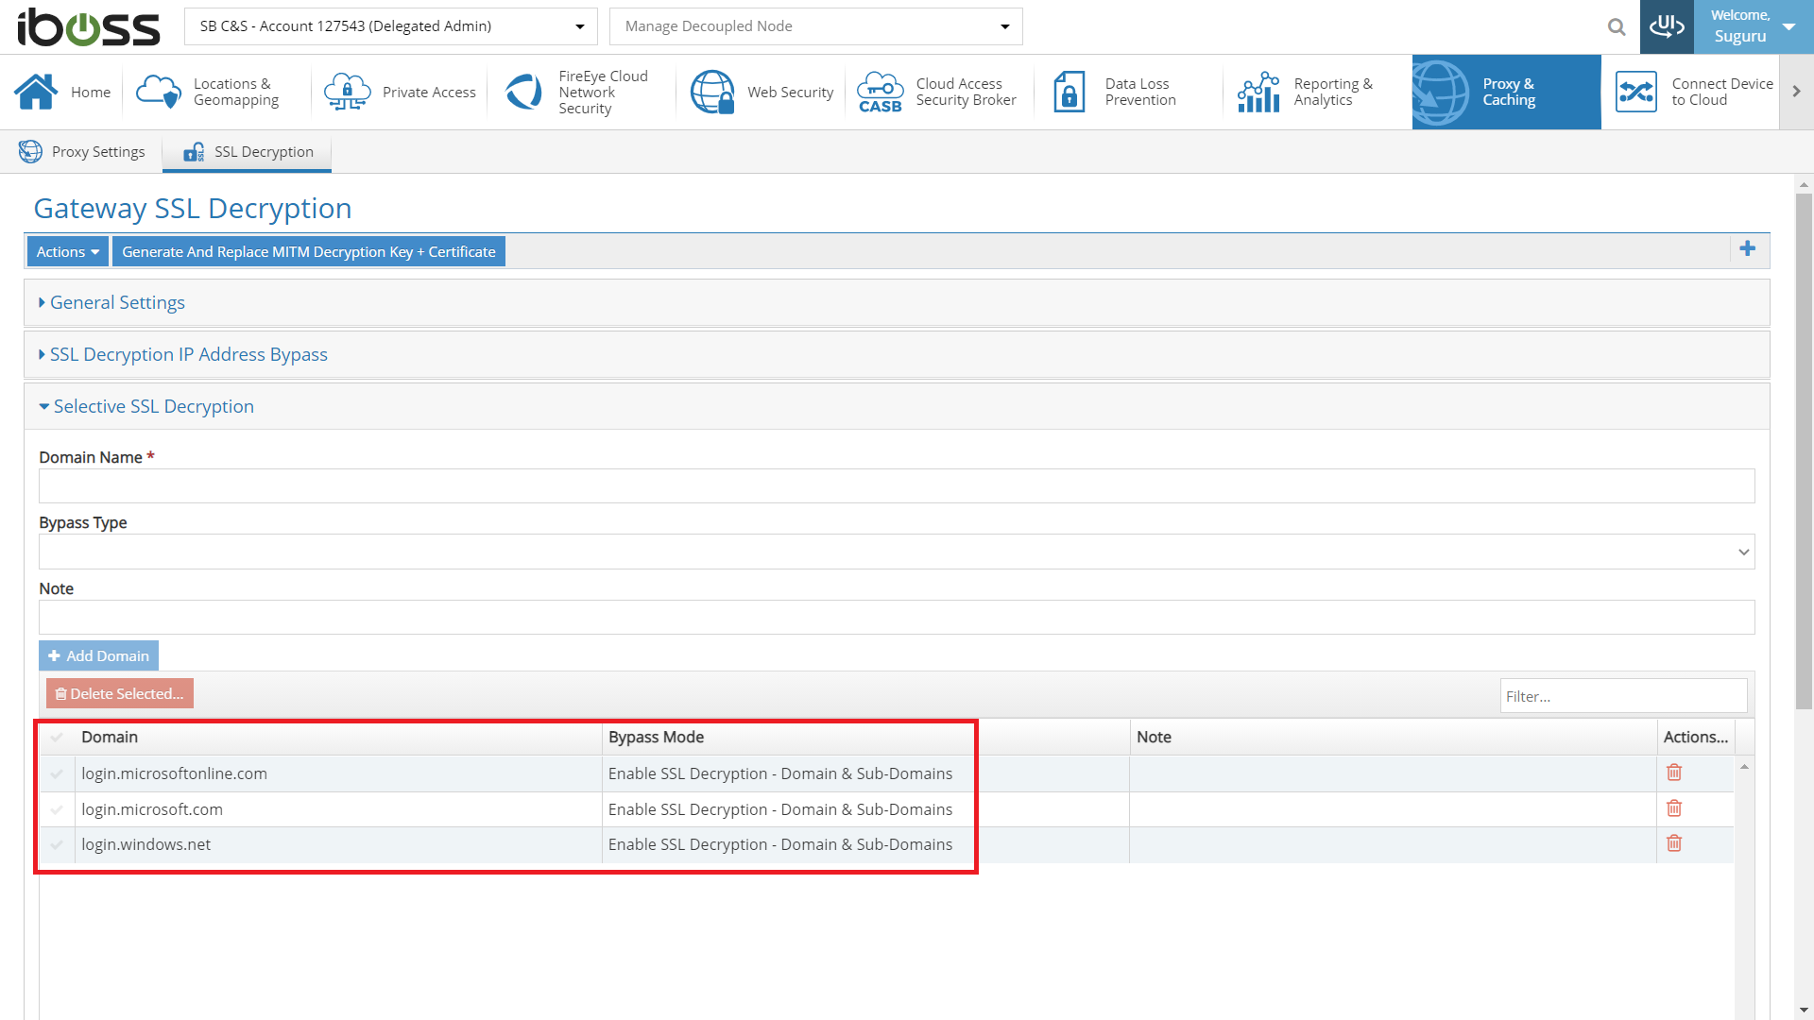Open Connect Device to Cloud icon
Viewport: 1814px width, 1020px height.
(x=1636, y=92)
